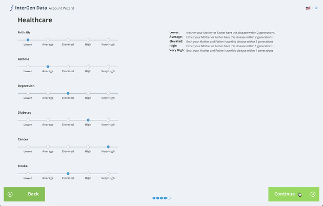
Task: Go to the last hollow step dot
Action: (169, 198)
